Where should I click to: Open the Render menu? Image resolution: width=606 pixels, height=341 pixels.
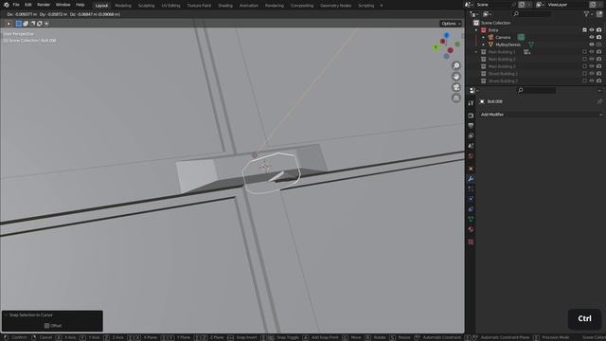tap(44, 5)
